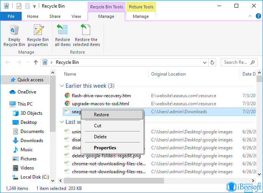Go up one folder level arrow

(x=36, y=62)
